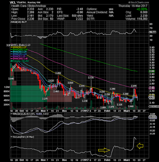Click the 2.859 price peak label
The height and width of the screenshot is (162, 159).
[x=58, y=73]
